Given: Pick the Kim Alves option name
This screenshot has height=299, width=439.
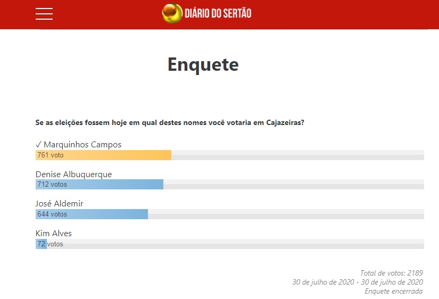Looking at the screenshot, I should click(x=54, y=234).
